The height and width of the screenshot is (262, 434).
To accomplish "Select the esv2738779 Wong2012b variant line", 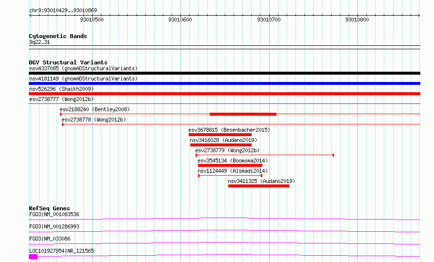I will click(x=265, y=155).
